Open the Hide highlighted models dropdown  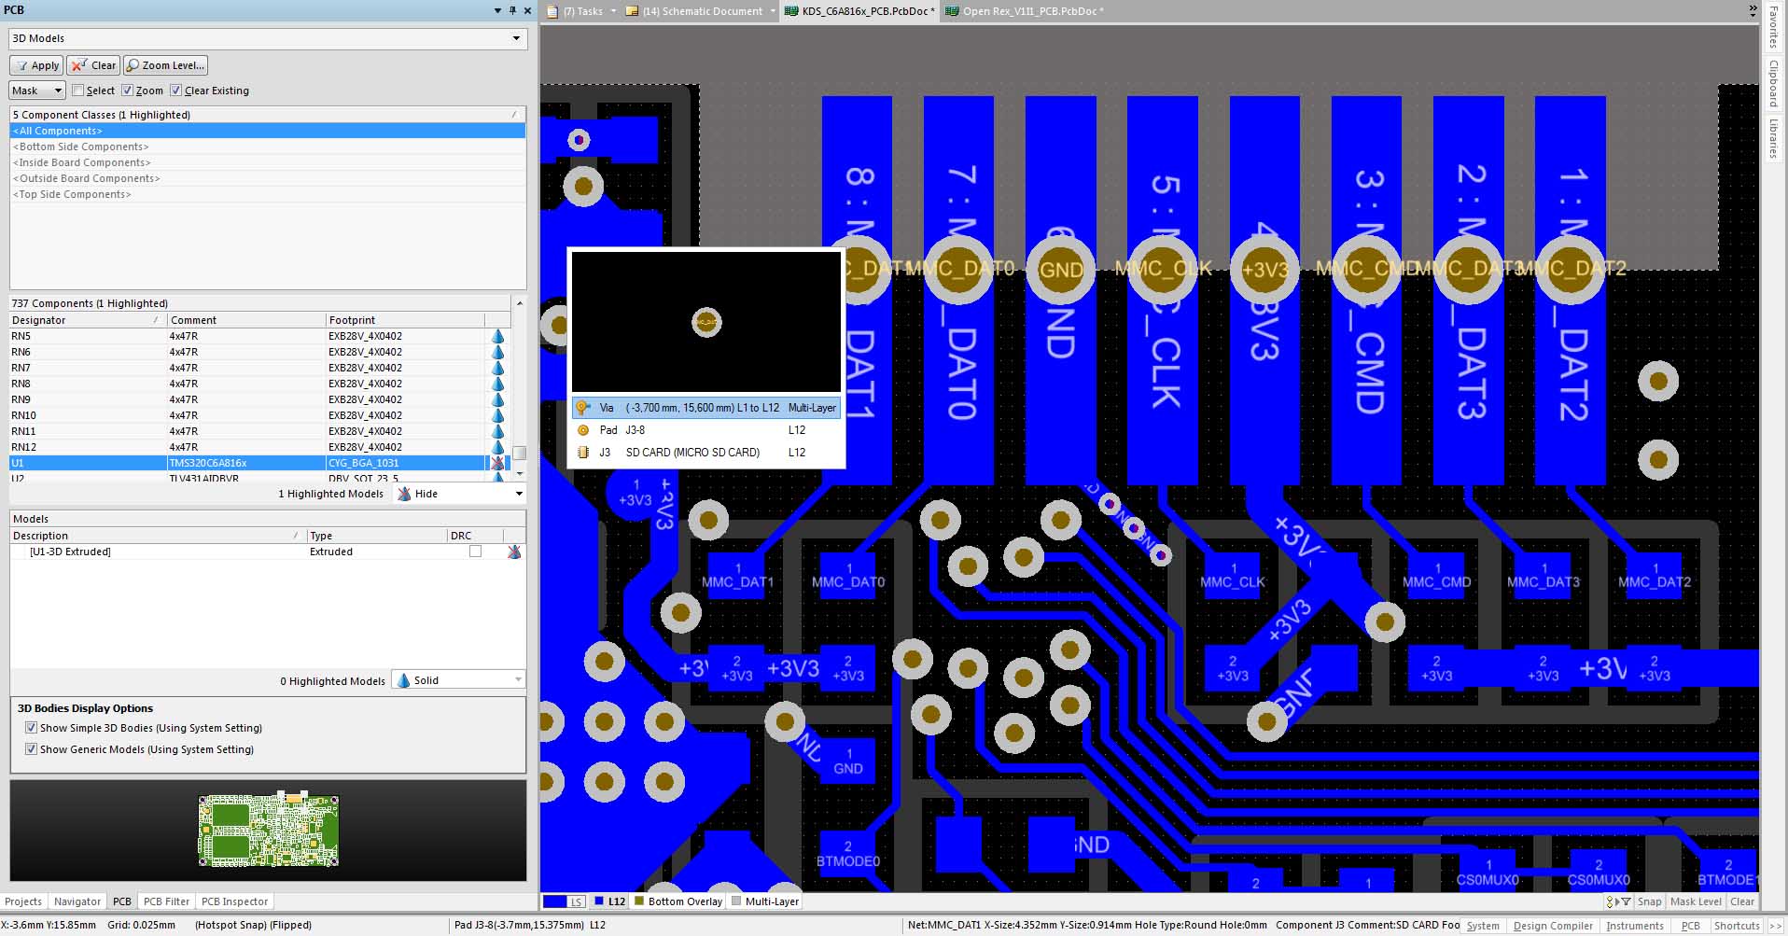518,494
